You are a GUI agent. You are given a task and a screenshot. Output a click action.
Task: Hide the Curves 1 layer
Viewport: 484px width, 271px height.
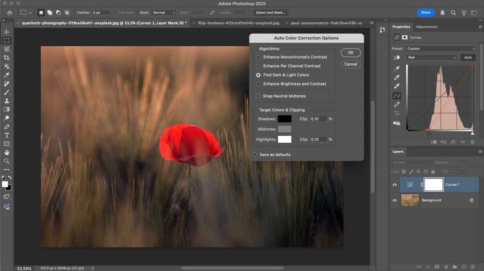tap(395, 185)
